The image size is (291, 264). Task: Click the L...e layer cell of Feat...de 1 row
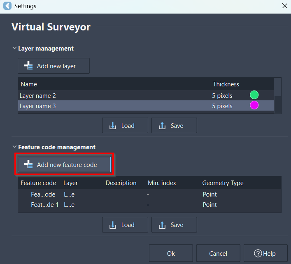click(69, 205)
